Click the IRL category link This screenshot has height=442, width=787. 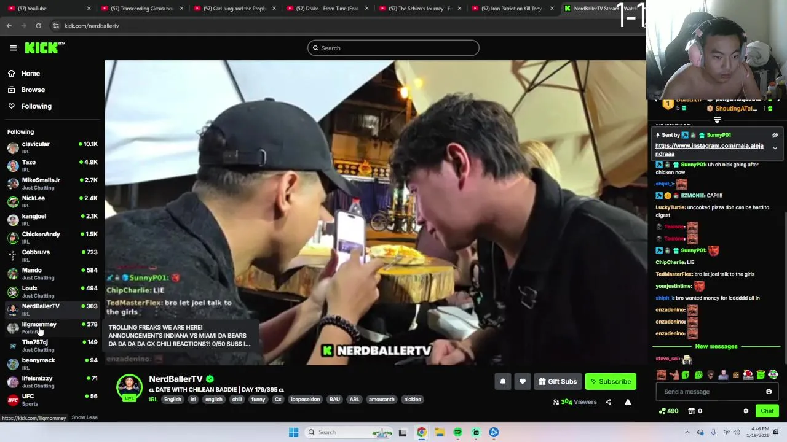tap(153, 399)
